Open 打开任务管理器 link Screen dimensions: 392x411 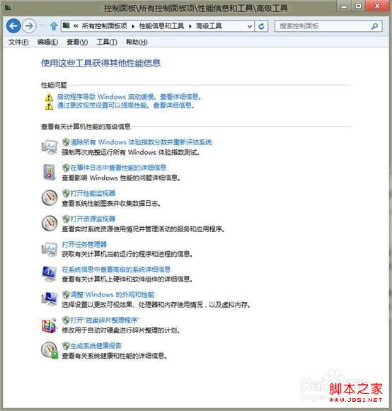point(84,244)
